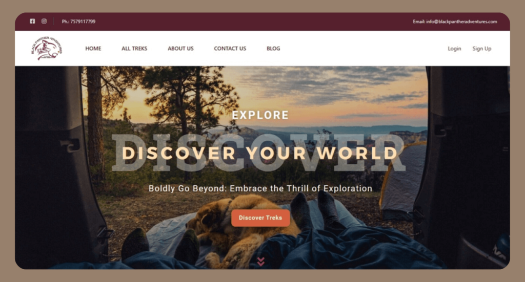
Task: Open the ALL TREKS menu item
Action: (x=134, y=49)
